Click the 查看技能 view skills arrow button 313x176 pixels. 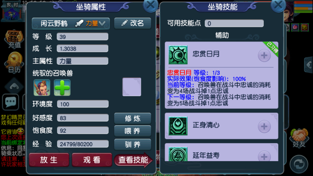click(133, 160)
